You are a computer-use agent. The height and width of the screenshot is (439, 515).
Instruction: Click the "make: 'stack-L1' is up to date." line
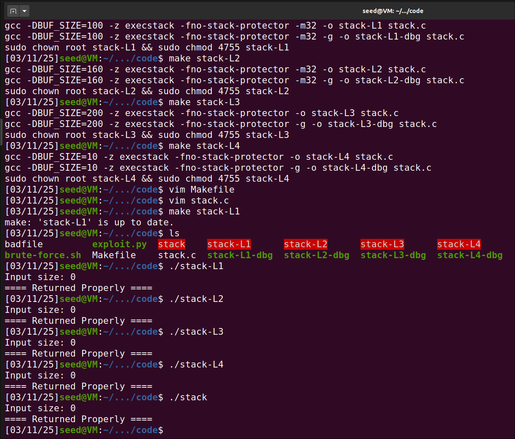click(x=89, y=222)
